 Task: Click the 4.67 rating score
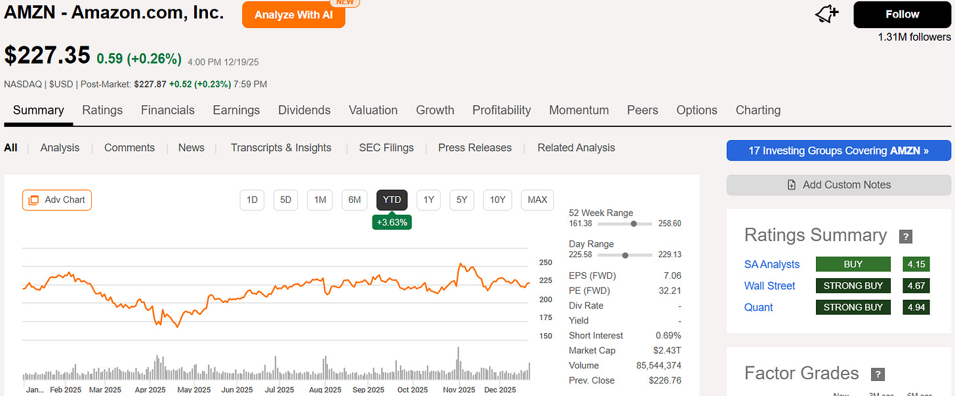coord(916,286)
